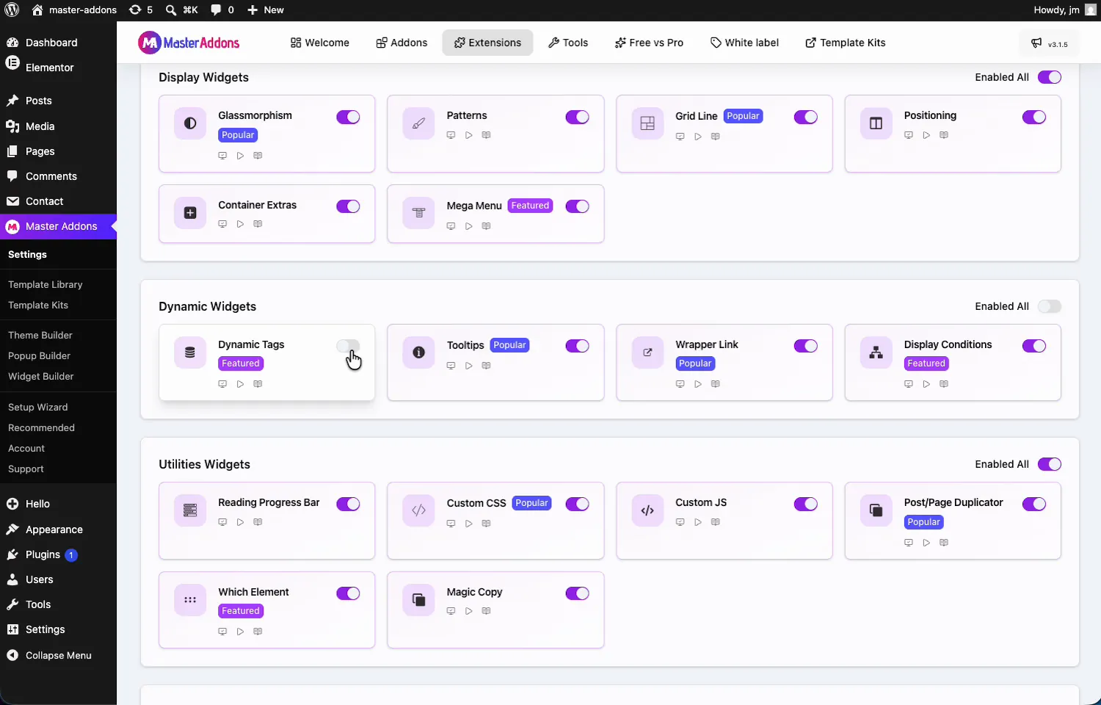This screenshot has height=705, width=1101.
Task: Click the WordPress logo in admin bar
Action: [12, 10]
